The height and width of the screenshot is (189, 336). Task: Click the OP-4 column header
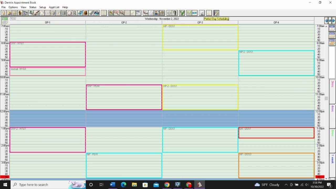(x=276, y=22)
